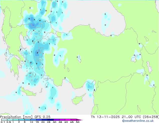This screenshot has height=123, width=159.
Task: Pick the 35–40 mm purple-magenta legend swatch
Action: pos(62,120)
